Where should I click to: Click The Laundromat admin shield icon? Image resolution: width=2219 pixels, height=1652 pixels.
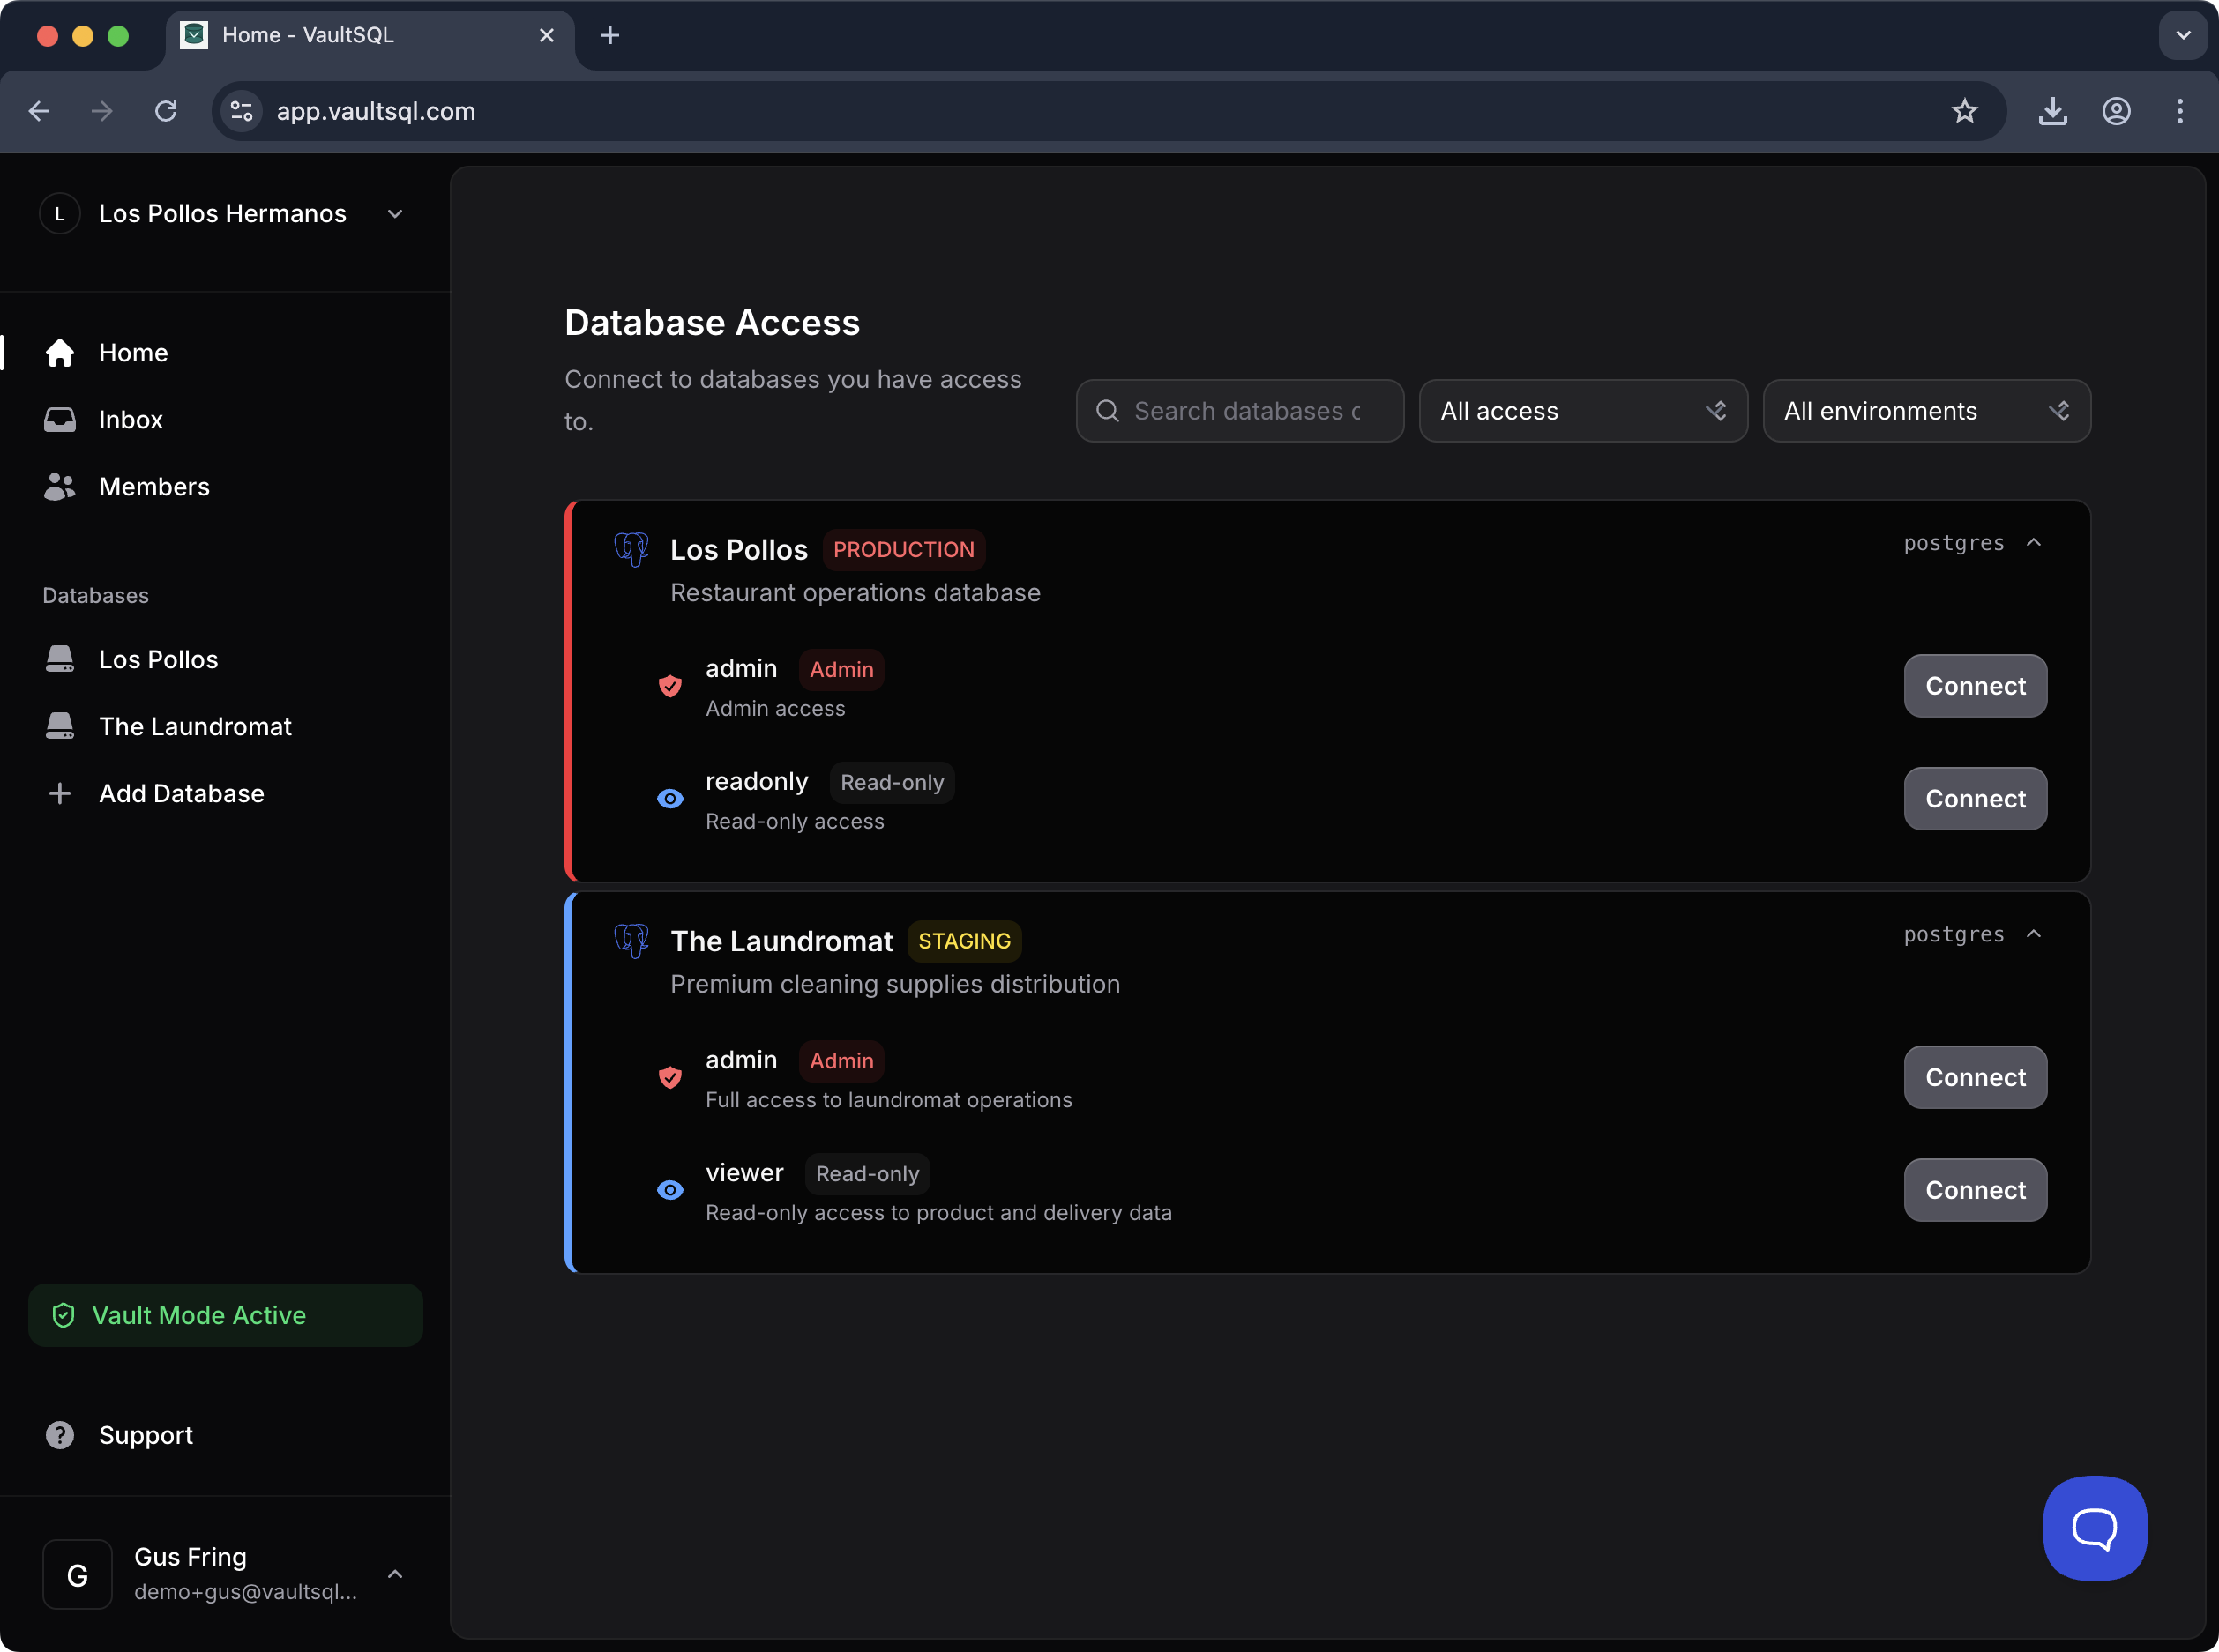[x=670, y=1077]
